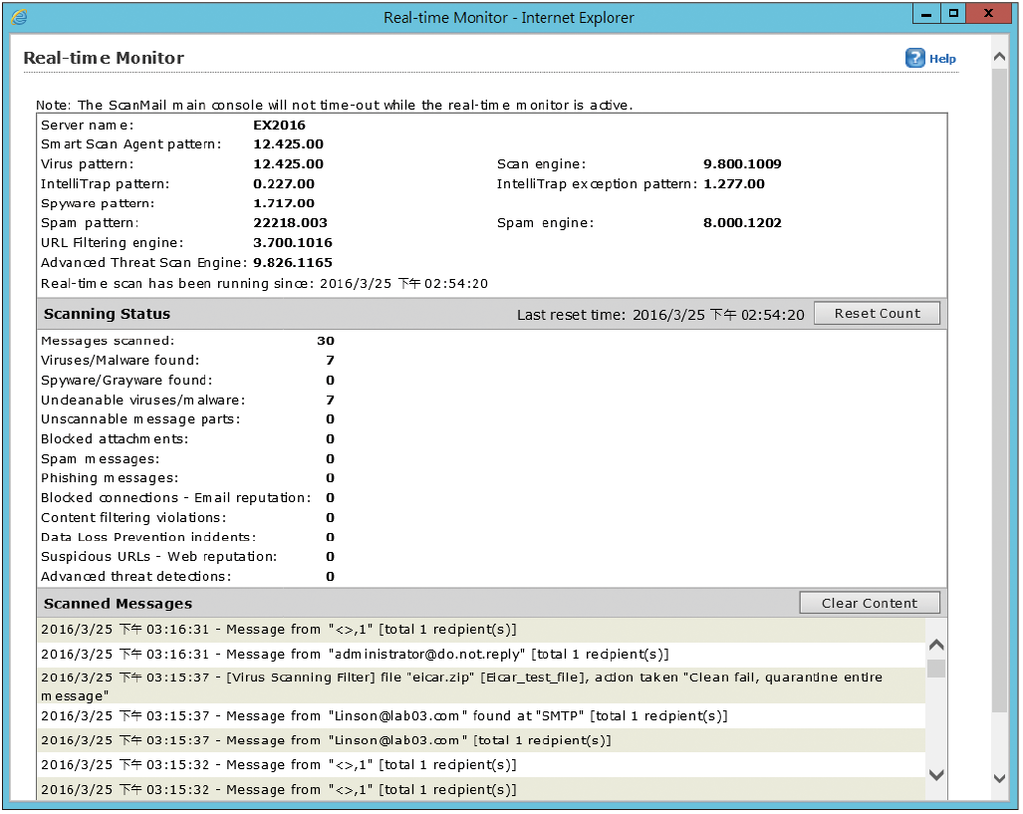
Task: Click the Data Loss Prevention incidents label
Action: 148,537
